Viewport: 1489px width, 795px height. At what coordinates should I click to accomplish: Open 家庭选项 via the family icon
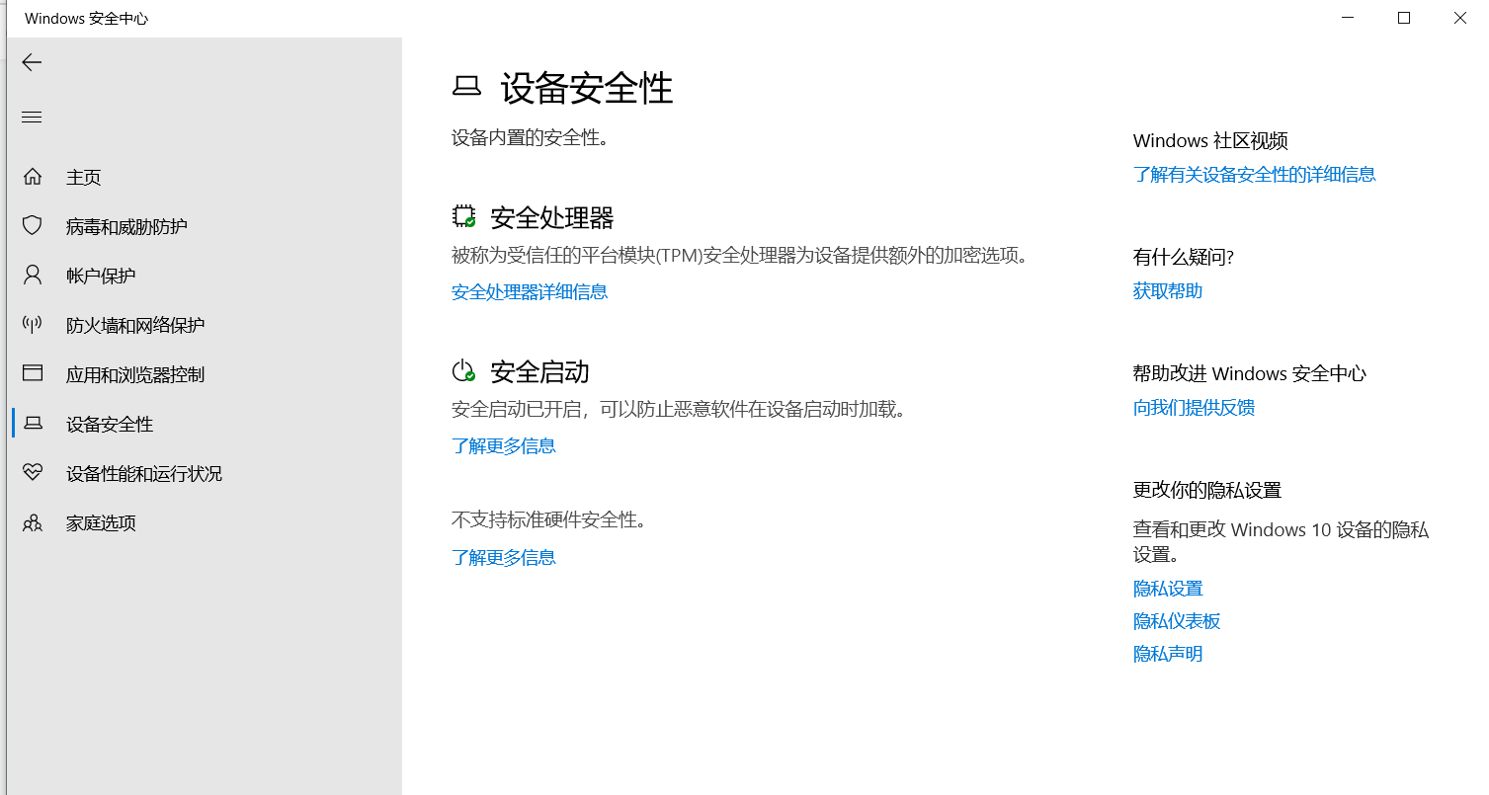33,522
